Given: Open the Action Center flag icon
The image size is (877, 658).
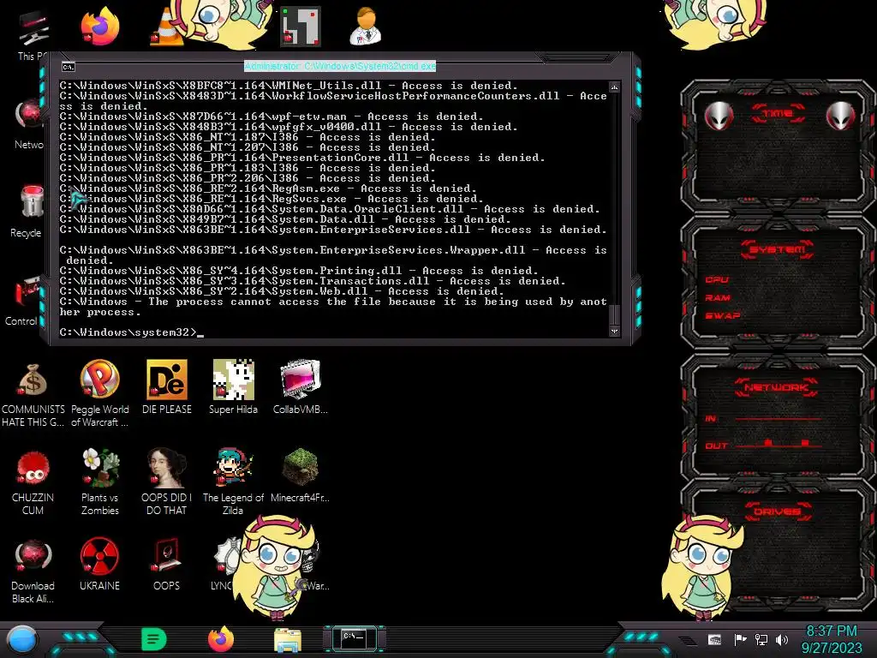Looking at the screenshot, I should pos(740,639).
